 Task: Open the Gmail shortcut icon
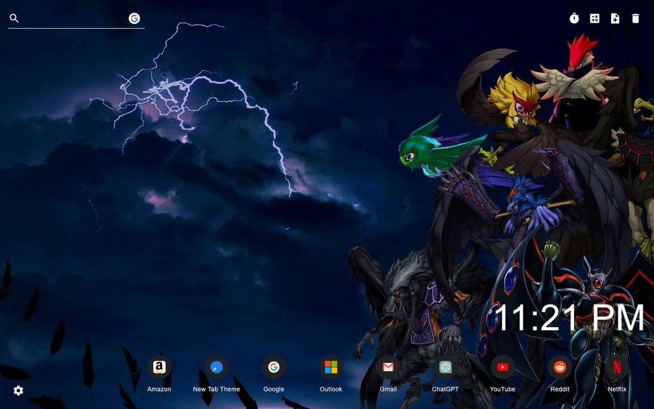pyautogui.click(x=388, y=367)
